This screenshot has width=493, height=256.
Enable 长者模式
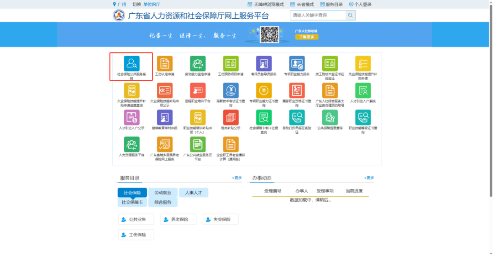point(302,5)
